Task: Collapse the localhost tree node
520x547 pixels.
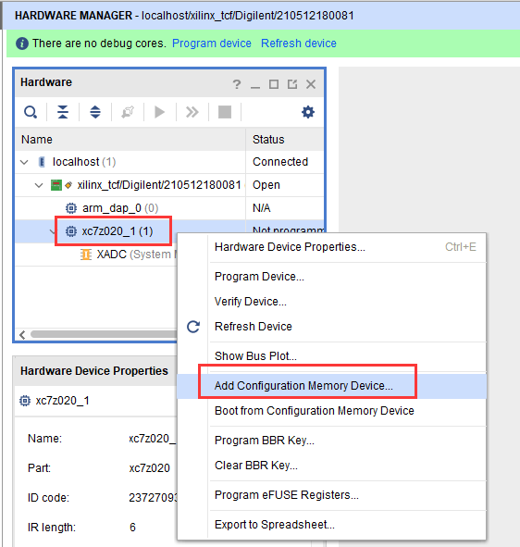Action: [24, 162]
